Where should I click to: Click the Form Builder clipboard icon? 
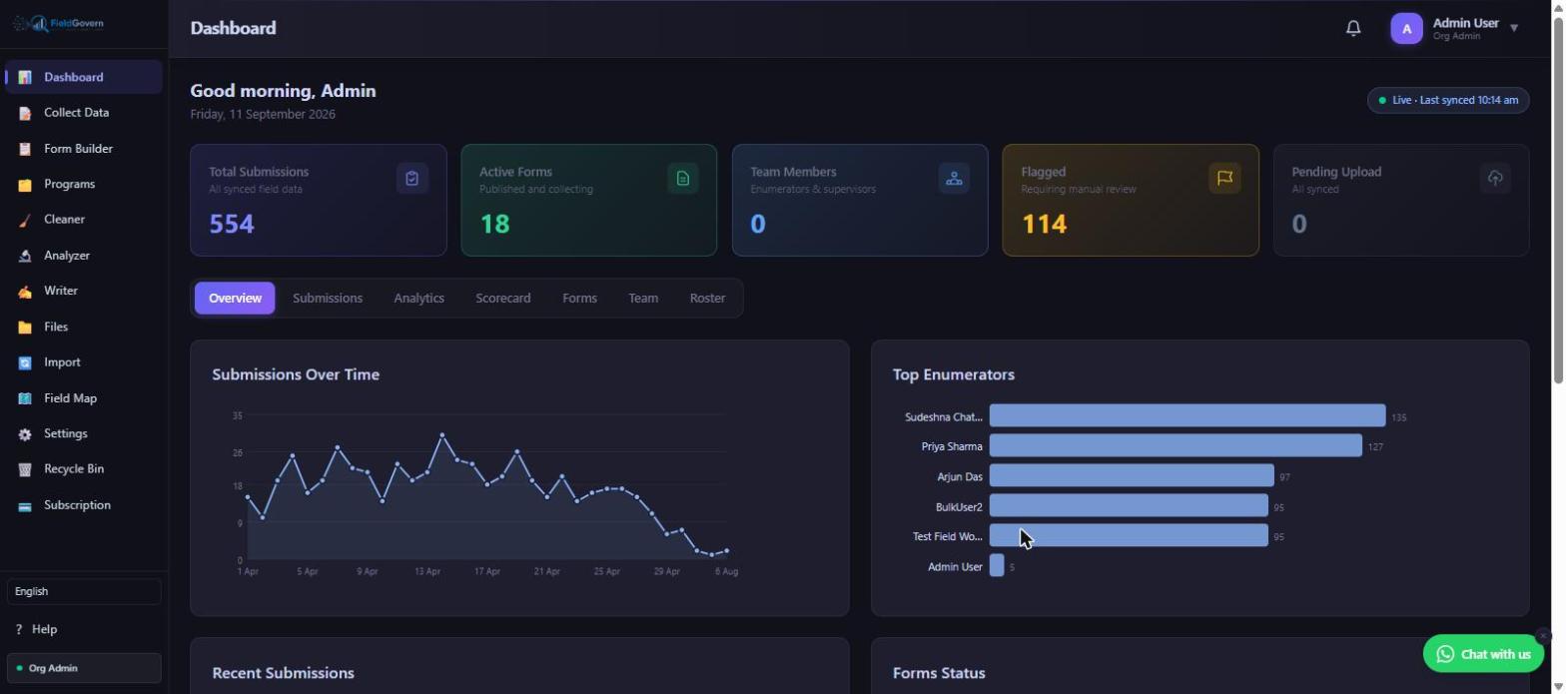[25, 149]
